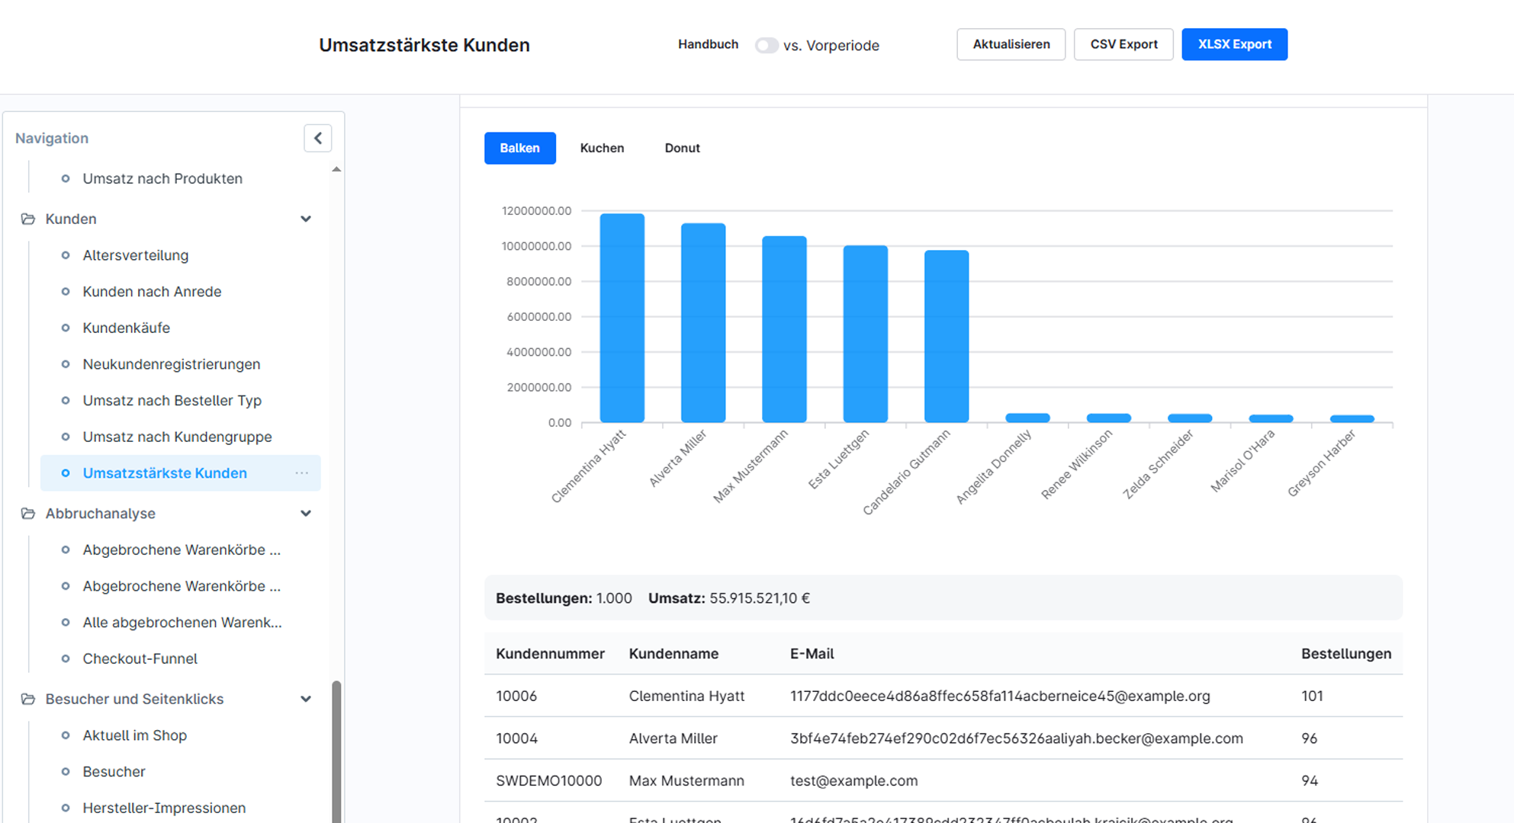Image resolution: width=1514 pixels, height=823 pixels.
Task: Switch chart to the Balken tab
Action: point(520,148)
